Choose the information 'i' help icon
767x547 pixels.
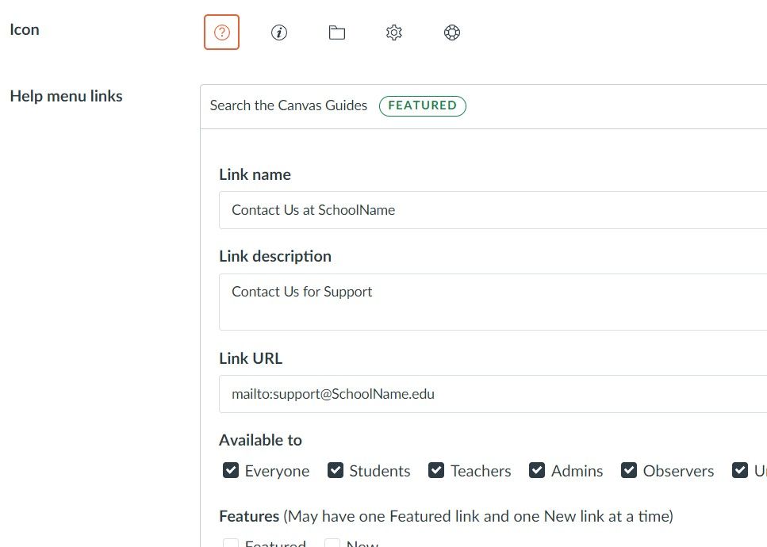point(279,33)
